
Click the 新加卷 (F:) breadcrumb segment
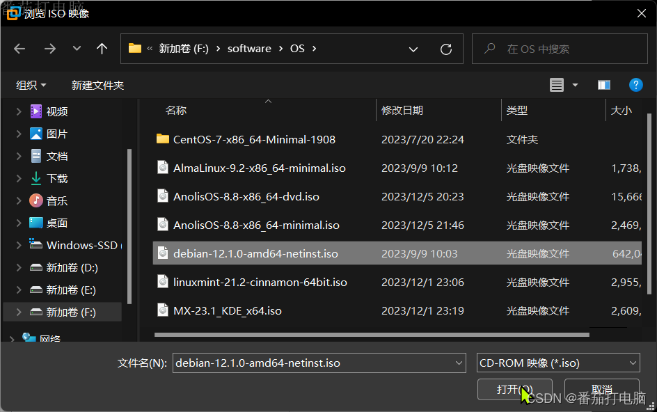(184, 49)
